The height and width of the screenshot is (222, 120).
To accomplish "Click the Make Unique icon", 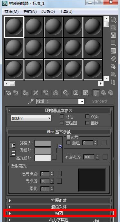I will point(56,93).
